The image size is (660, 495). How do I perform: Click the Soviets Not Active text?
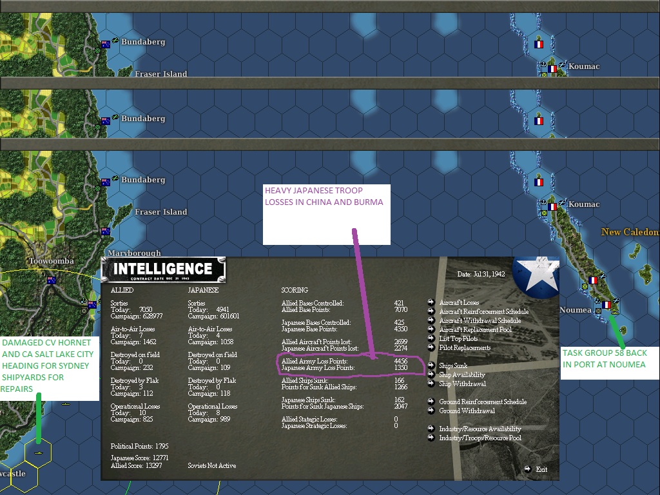coord(211,465)
